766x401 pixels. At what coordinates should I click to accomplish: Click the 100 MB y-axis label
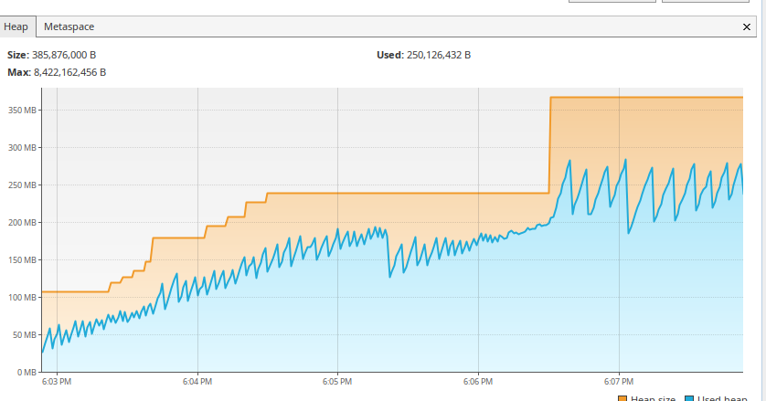tap(22, 298)
